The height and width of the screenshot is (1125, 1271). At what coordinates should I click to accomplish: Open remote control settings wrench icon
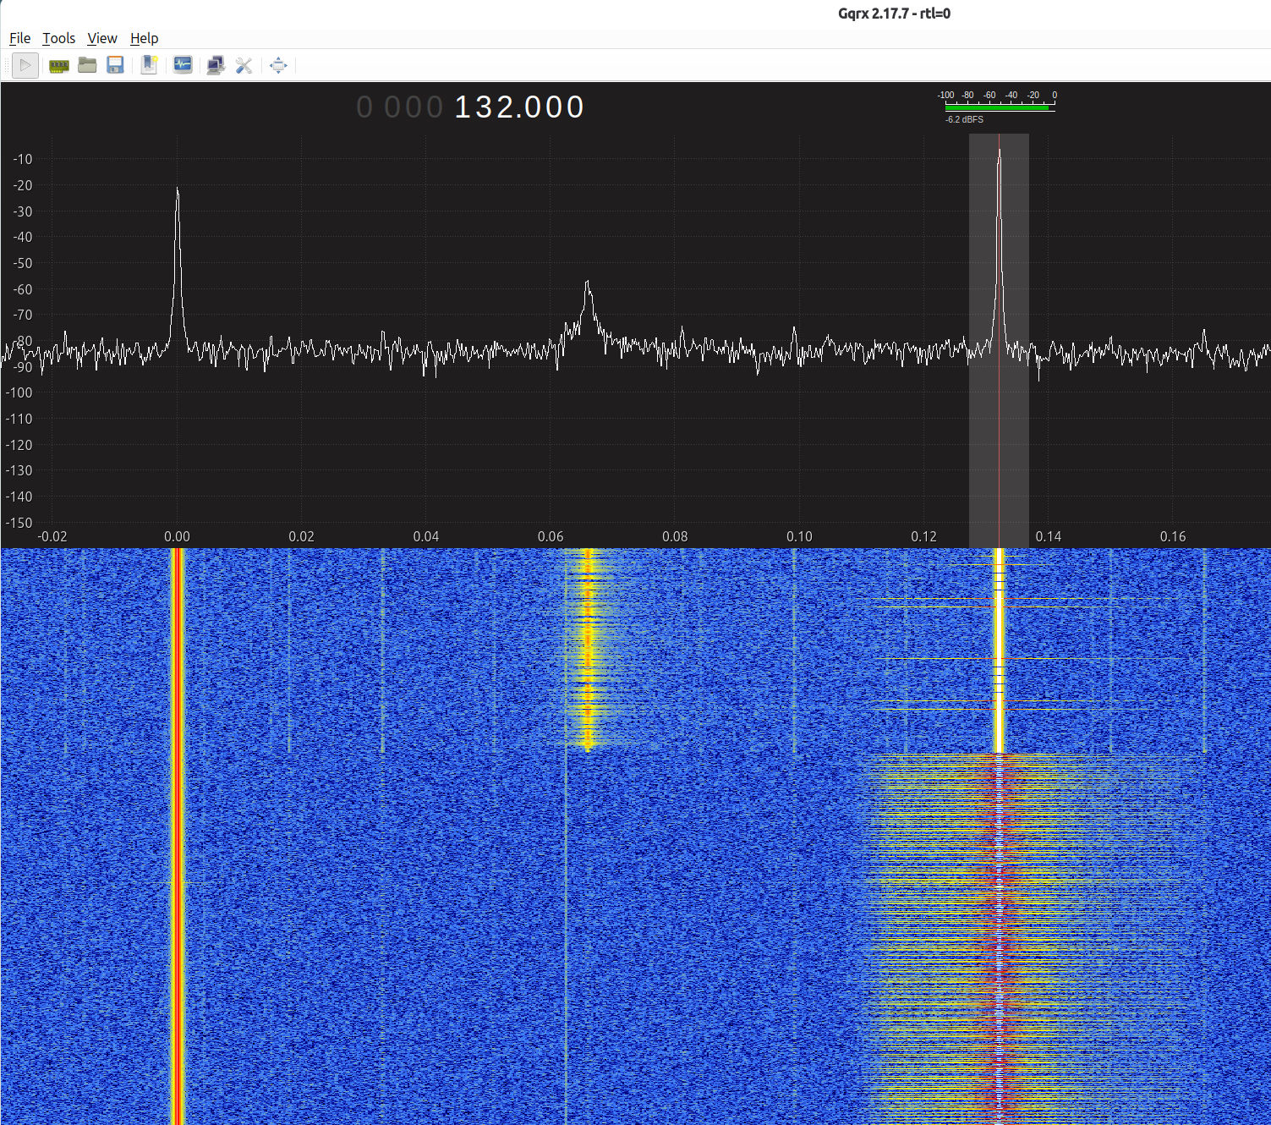click(244, 65)
